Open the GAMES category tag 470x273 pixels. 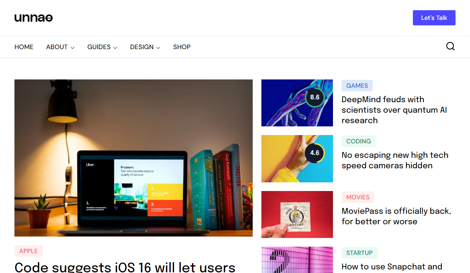(357, 86)
